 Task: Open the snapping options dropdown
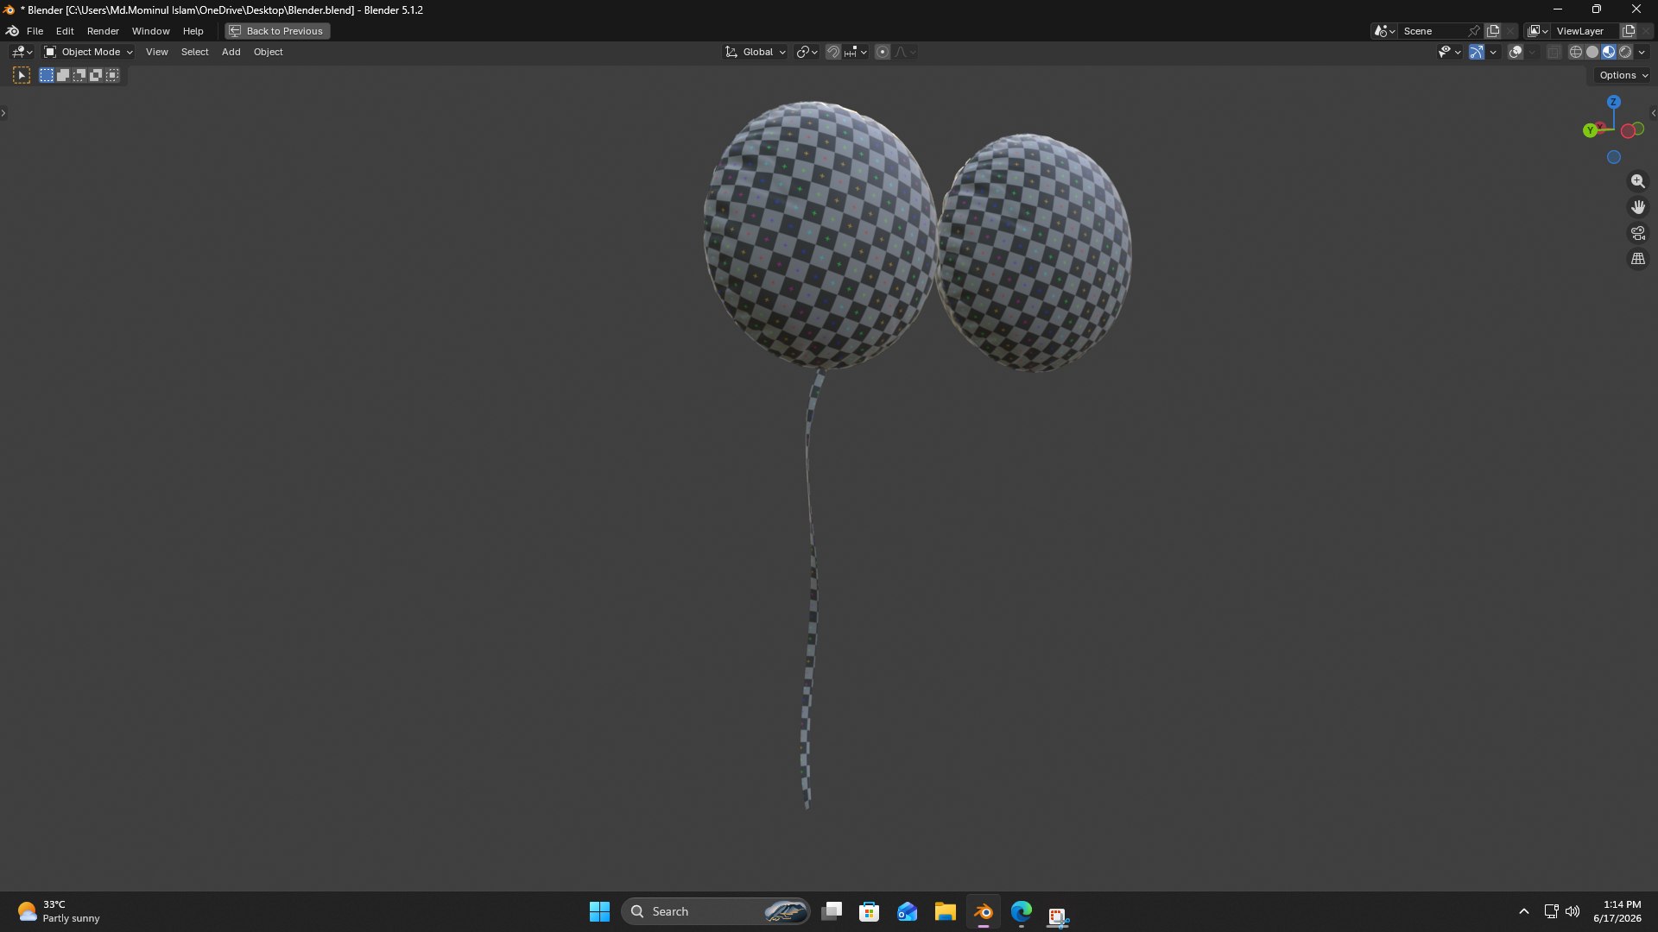tap(855, 52)
